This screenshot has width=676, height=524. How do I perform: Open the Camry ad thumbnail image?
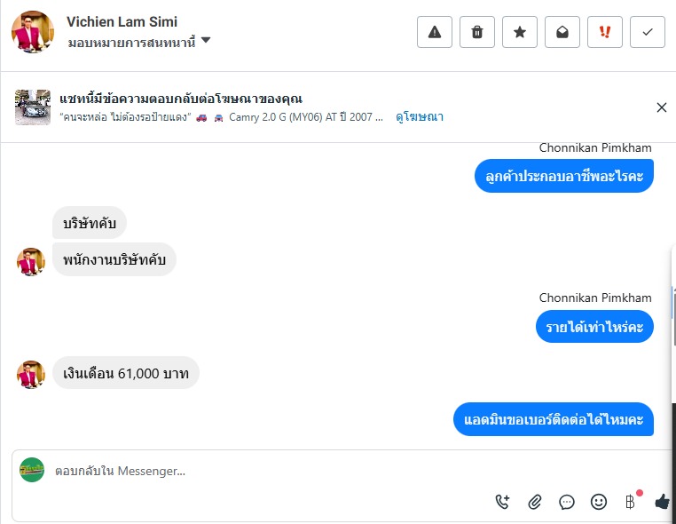(x=33, y=107)
